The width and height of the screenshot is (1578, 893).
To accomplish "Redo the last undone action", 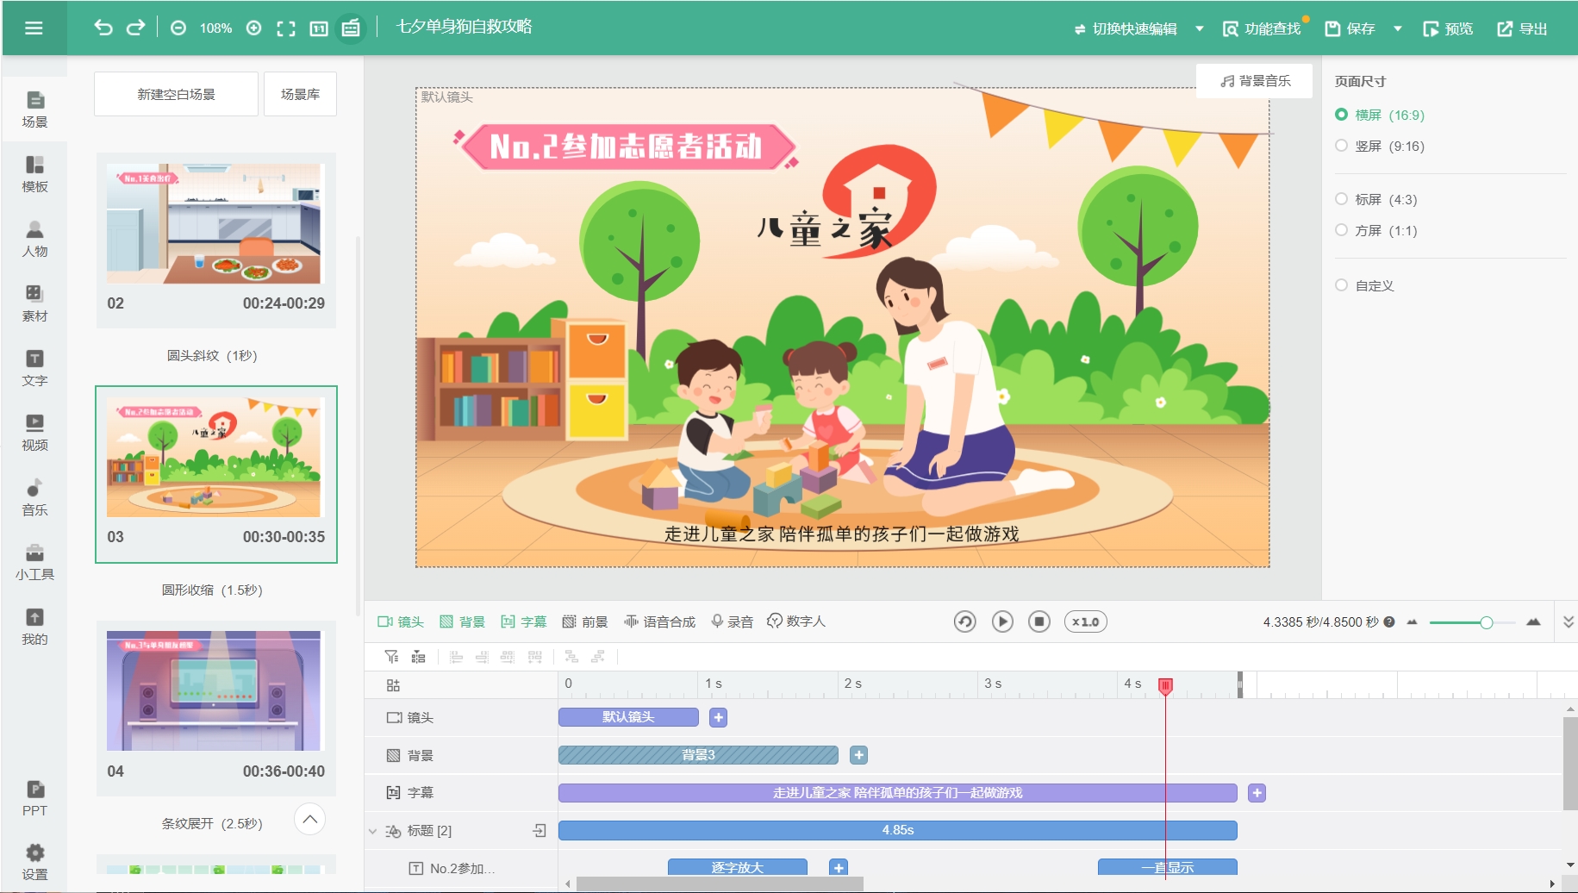I will (x=135, y=28).
